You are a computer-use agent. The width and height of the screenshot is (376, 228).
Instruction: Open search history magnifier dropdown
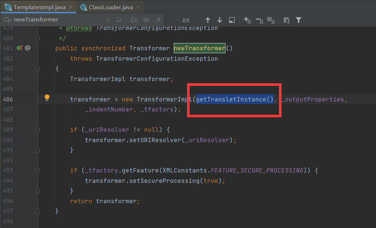(x=7, y=20)
